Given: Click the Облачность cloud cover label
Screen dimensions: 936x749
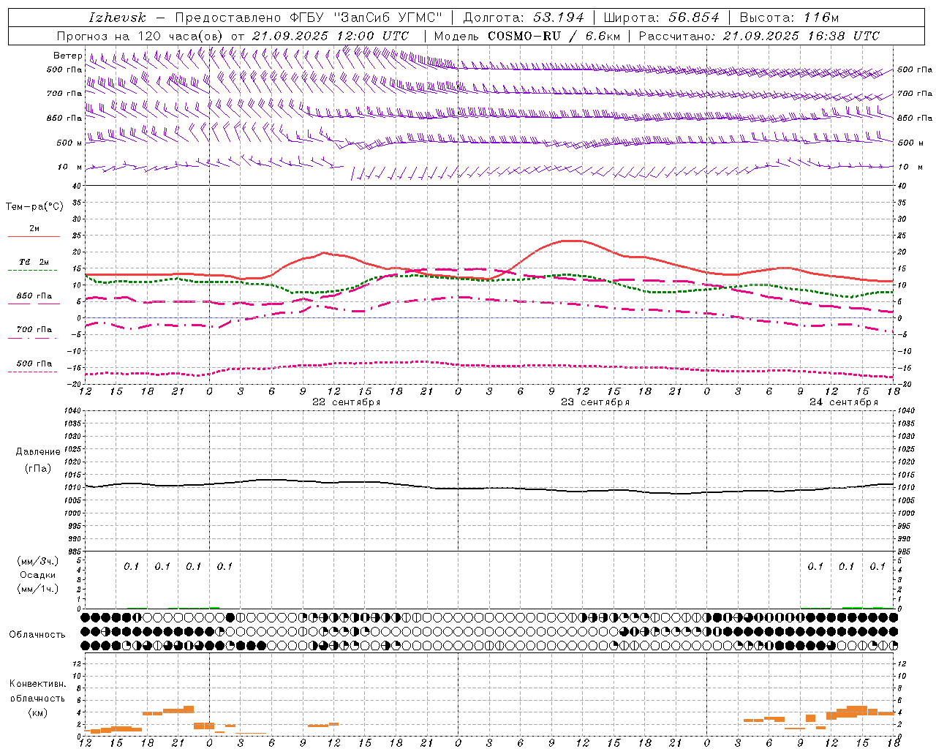Looking at the screenshot, I should 37,635.
